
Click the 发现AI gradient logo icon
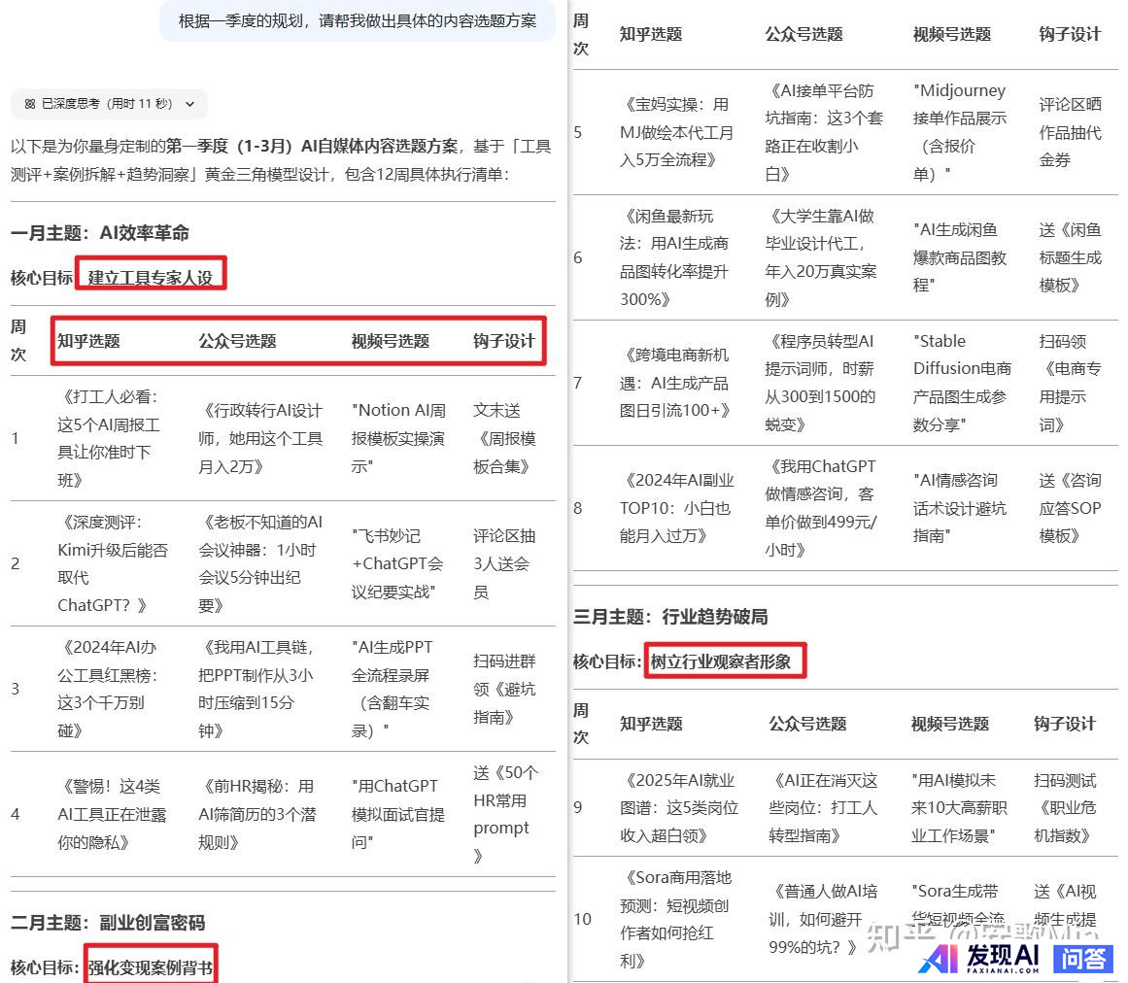pos(940,958)
